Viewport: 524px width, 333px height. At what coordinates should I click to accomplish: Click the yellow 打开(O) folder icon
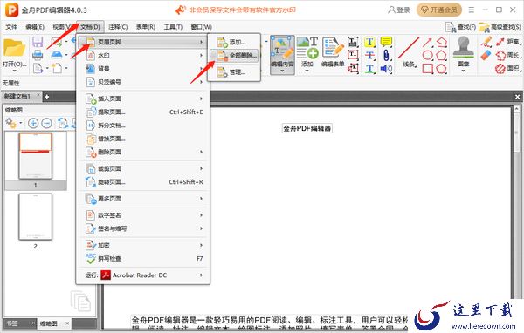[x=14, y=48]
